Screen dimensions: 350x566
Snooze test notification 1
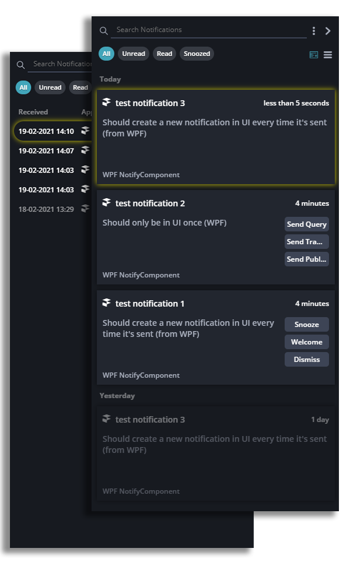pos(306,325)
